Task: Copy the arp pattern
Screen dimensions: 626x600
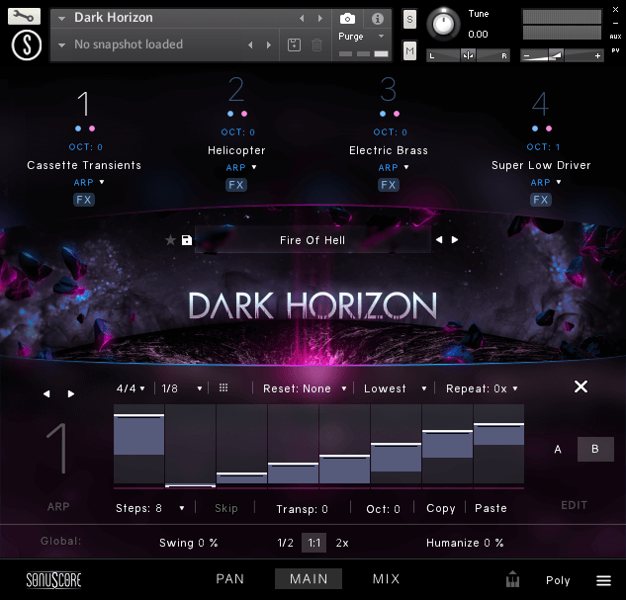Action: [441, 508]
